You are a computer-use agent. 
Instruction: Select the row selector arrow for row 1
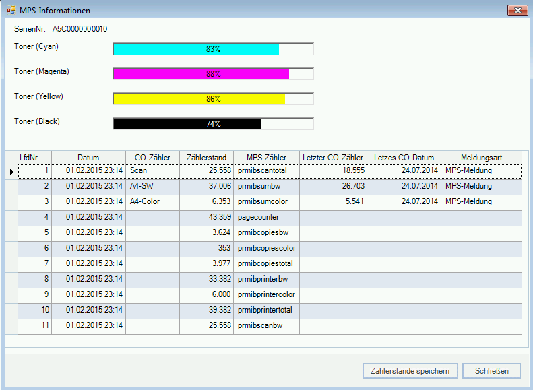coord(11,171)
